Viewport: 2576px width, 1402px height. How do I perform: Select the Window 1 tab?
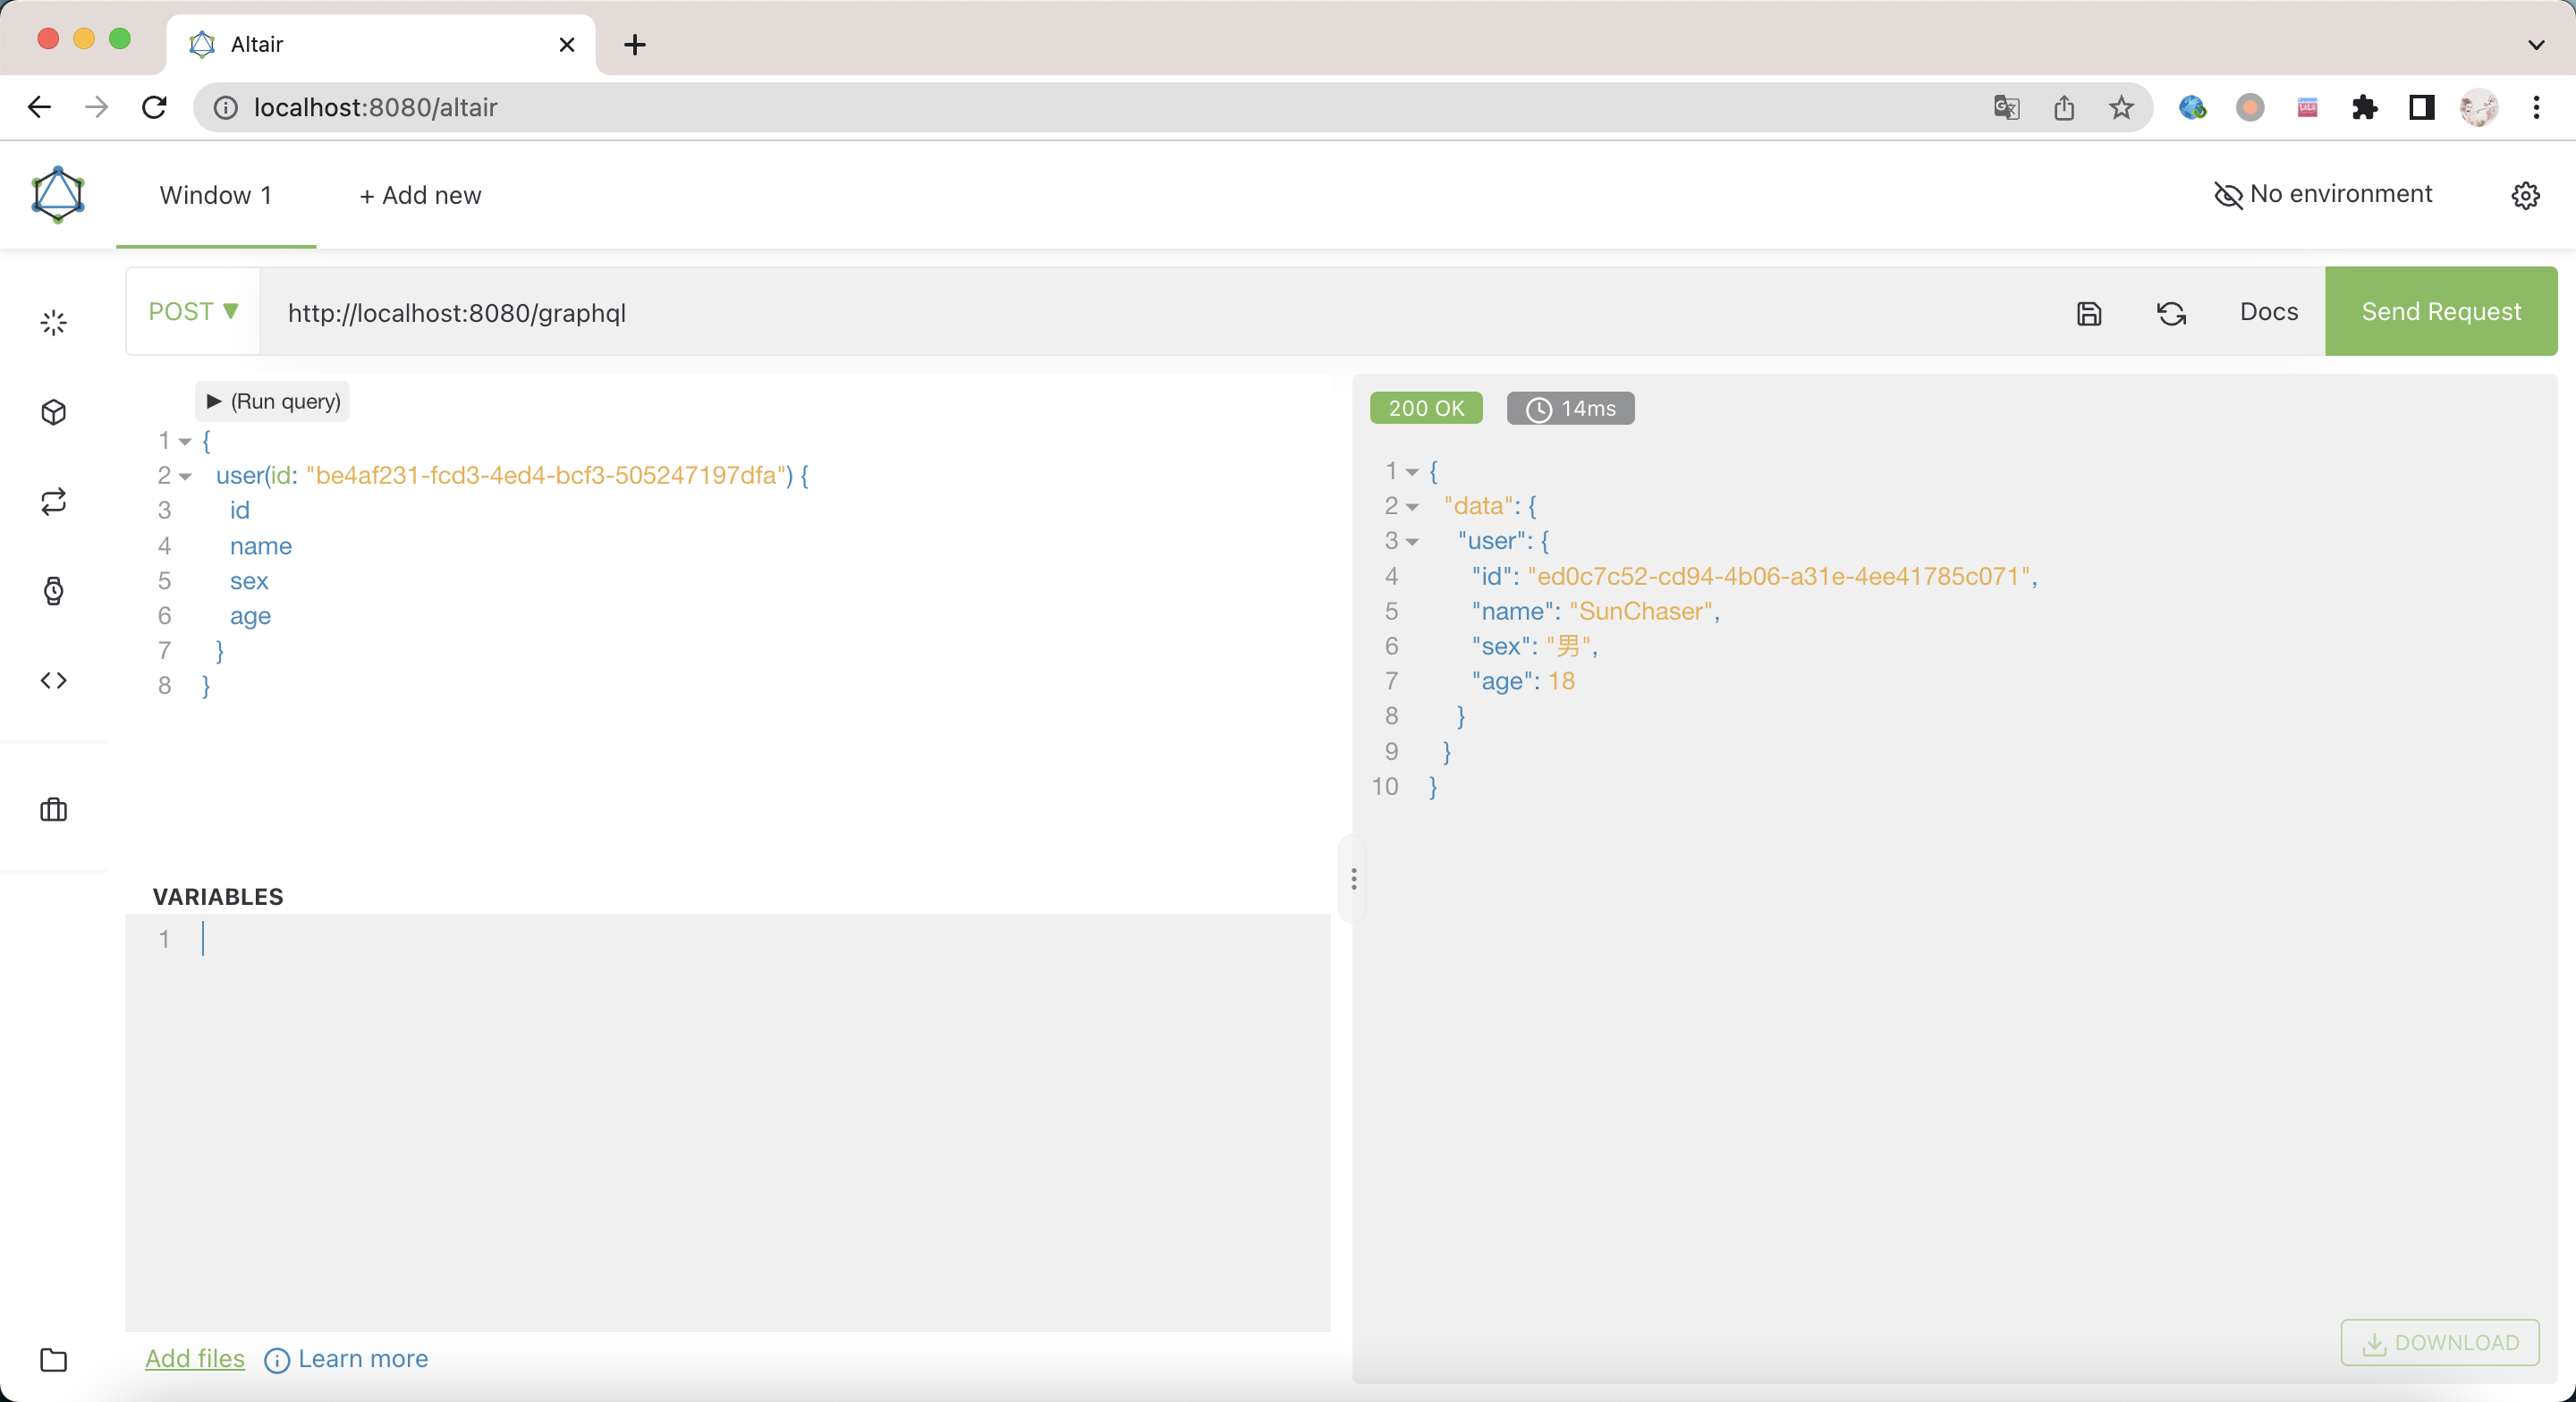point(216,193)
